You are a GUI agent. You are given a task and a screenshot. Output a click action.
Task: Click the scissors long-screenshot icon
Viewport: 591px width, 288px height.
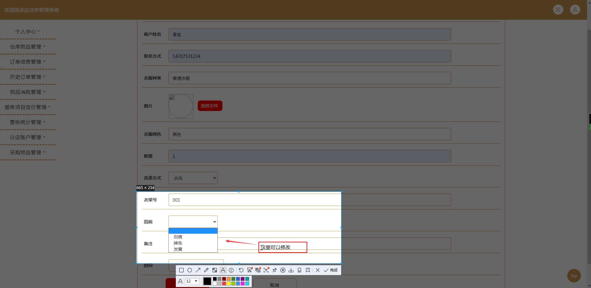coord(250,270)
